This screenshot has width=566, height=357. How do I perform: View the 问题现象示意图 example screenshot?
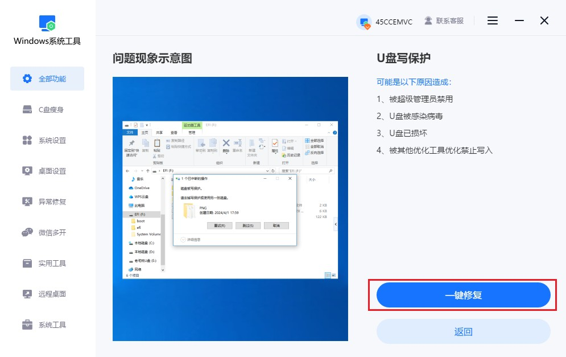point(230,212)
